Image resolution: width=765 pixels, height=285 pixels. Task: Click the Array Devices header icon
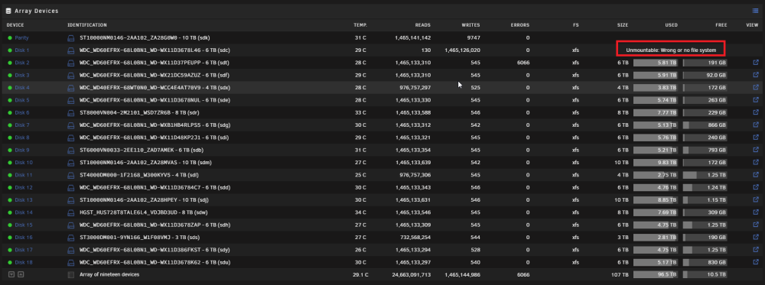coord(8,11)
